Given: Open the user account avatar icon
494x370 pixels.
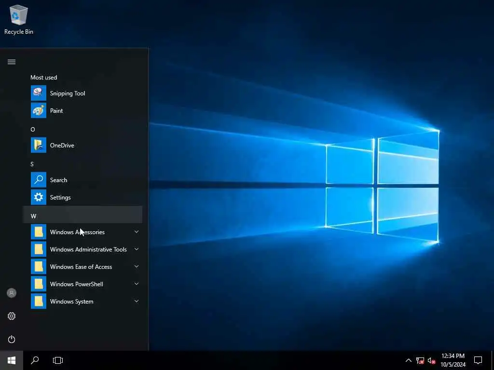Looking at the screenshot, I should coord(12,293).
